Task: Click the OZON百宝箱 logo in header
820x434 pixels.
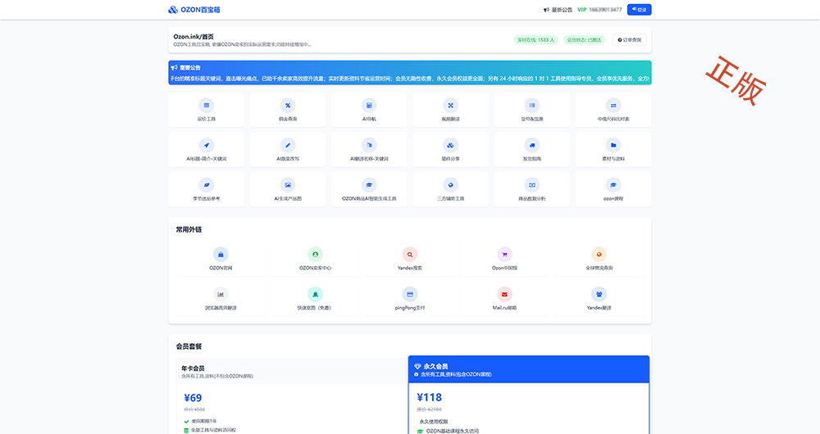Action: coord(194,9)
